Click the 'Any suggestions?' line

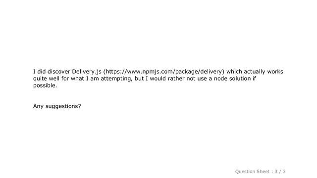pos(57,106)
